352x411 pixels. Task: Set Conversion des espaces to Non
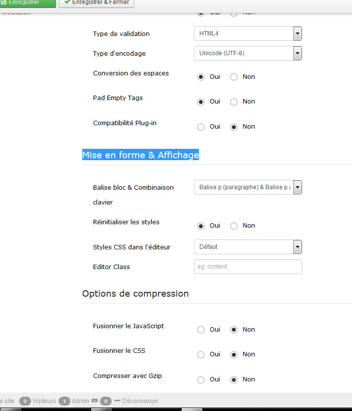[234, 77]
